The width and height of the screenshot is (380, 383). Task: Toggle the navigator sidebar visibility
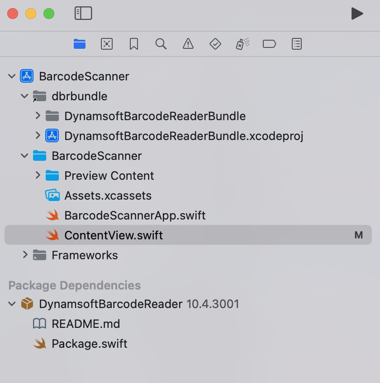83,14
